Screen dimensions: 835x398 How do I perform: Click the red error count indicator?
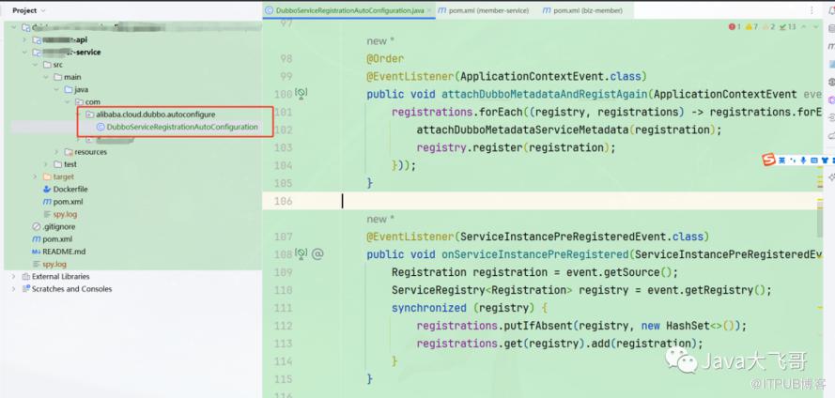[735, 27]
